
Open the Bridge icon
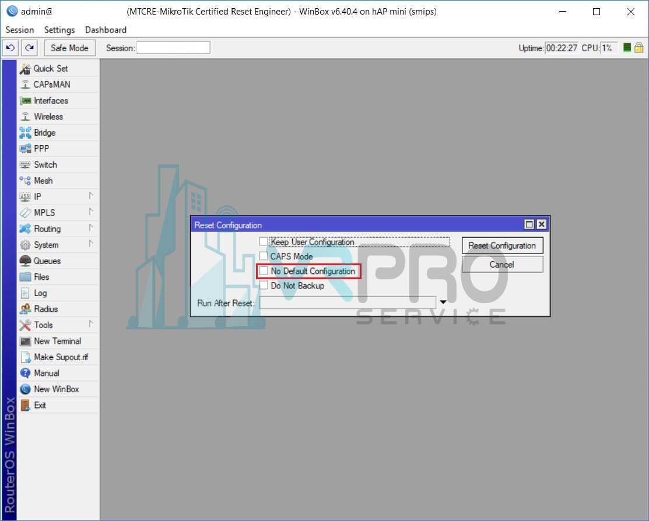pos(25,133)
